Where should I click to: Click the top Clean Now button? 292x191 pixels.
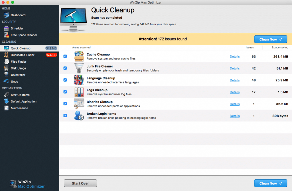tap(270, 39)
